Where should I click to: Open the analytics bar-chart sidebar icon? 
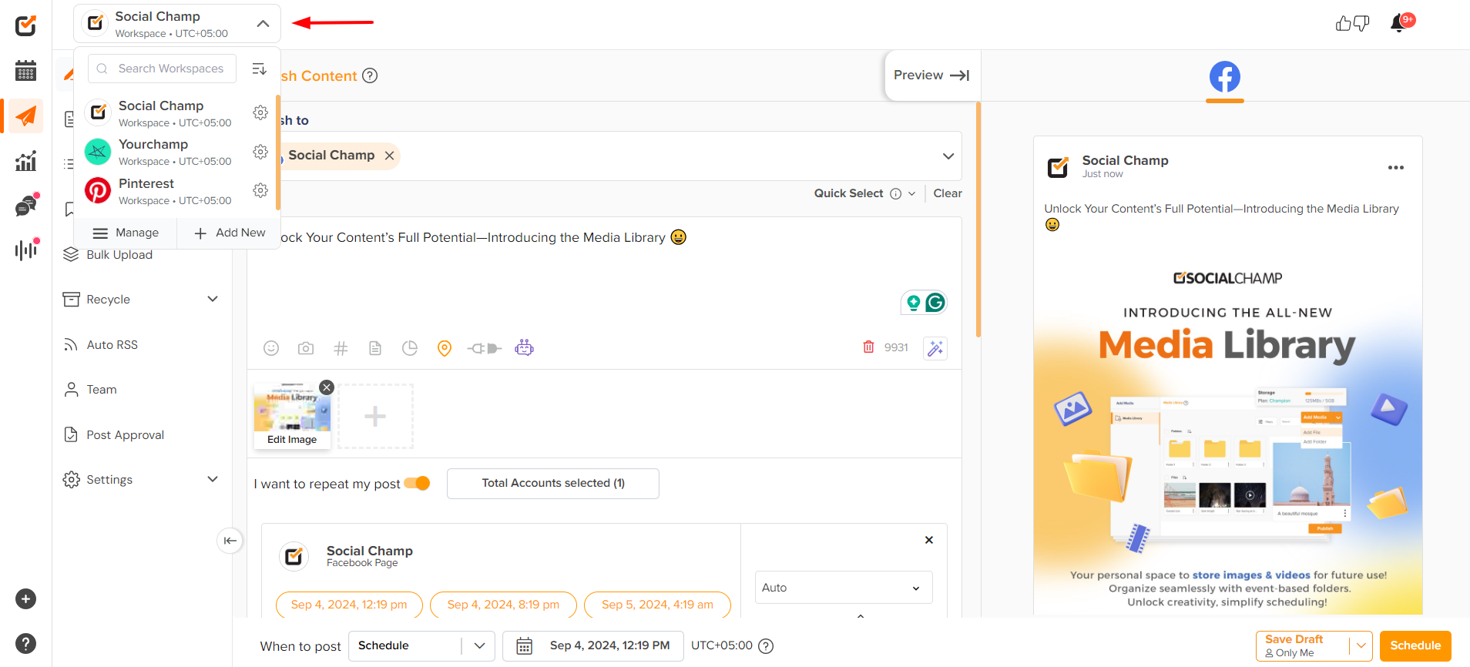(x=25, y=161)
